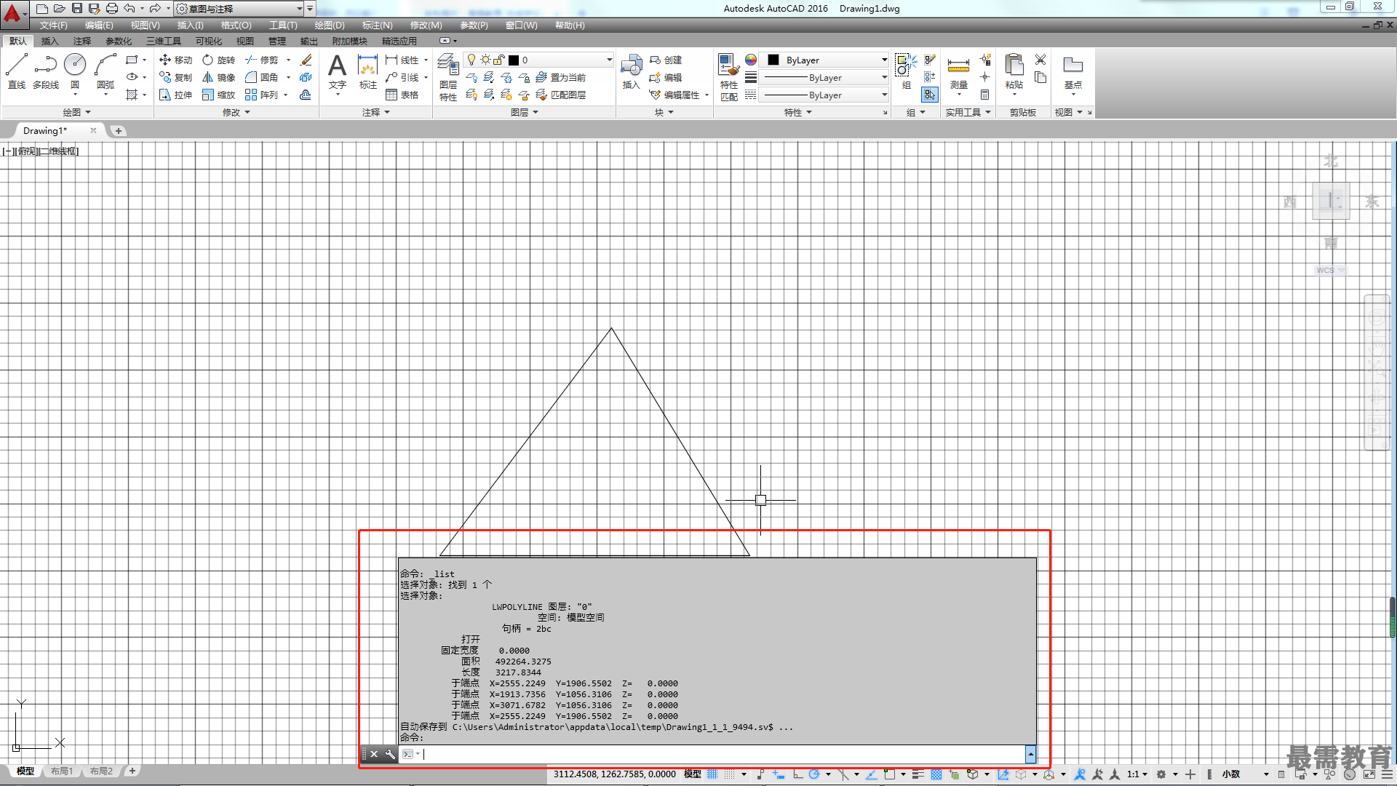
Task: Open the Text (文字) annotation tool
Action: (337, 71)
